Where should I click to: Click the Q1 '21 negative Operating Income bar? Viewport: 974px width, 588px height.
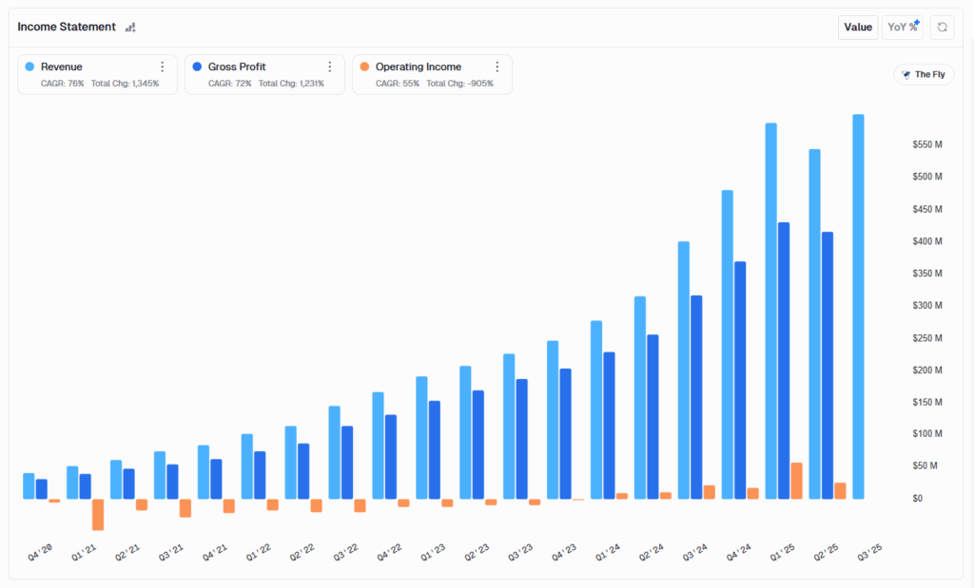point(98,514)
